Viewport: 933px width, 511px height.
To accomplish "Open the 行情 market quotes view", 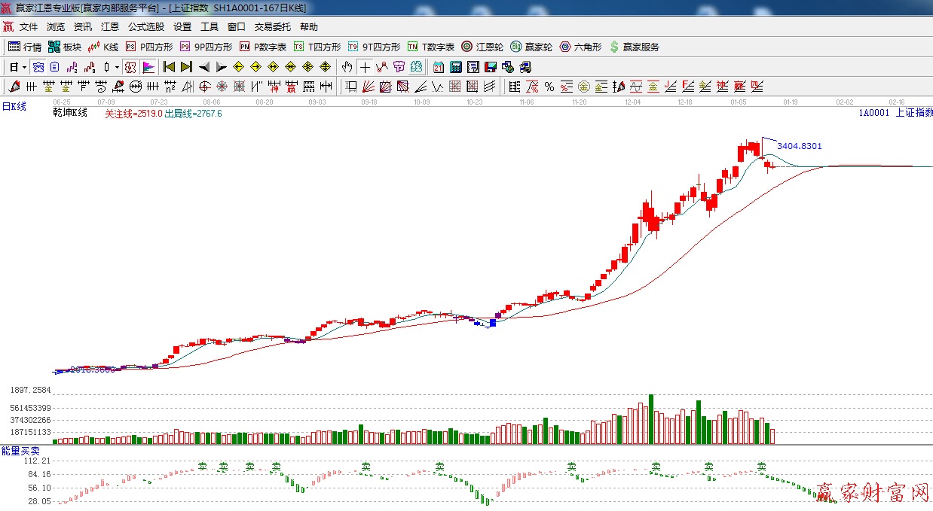I will 25,47.
